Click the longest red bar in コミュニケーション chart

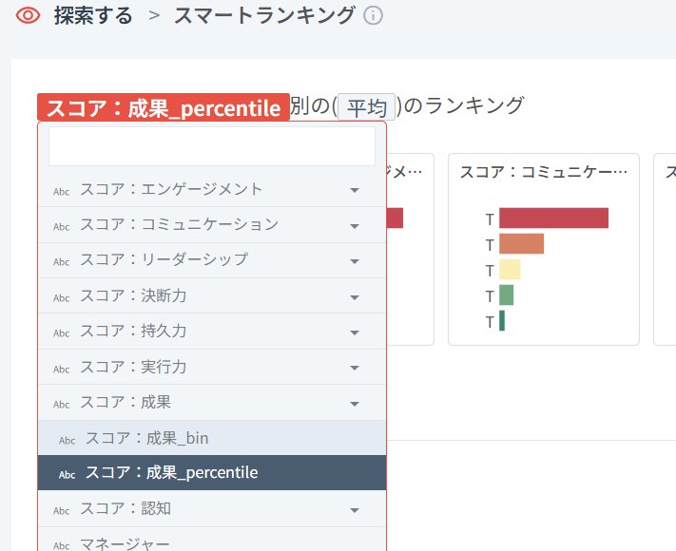[553, 218]
